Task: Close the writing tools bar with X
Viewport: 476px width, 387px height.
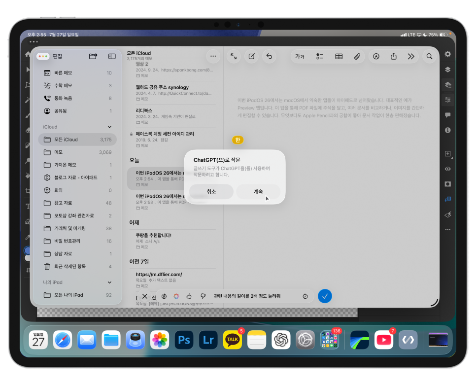Action: (x=144, y=296)
